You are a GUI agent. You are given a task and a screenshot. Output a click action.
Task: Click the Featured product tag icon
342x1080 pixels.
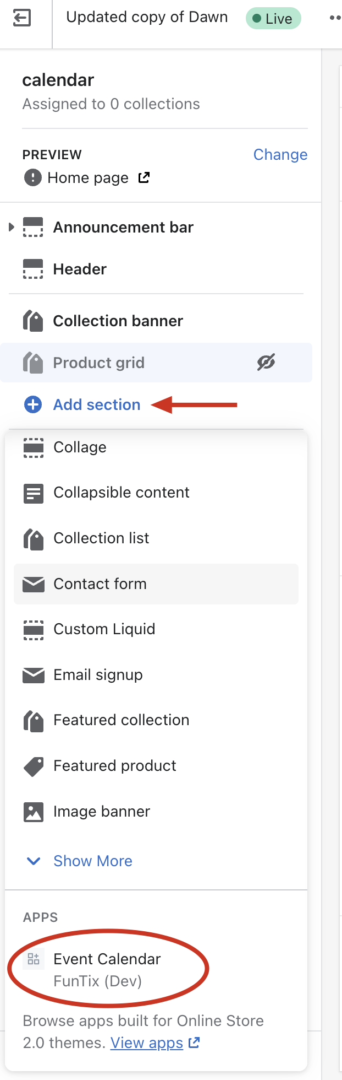click(34, 766)
